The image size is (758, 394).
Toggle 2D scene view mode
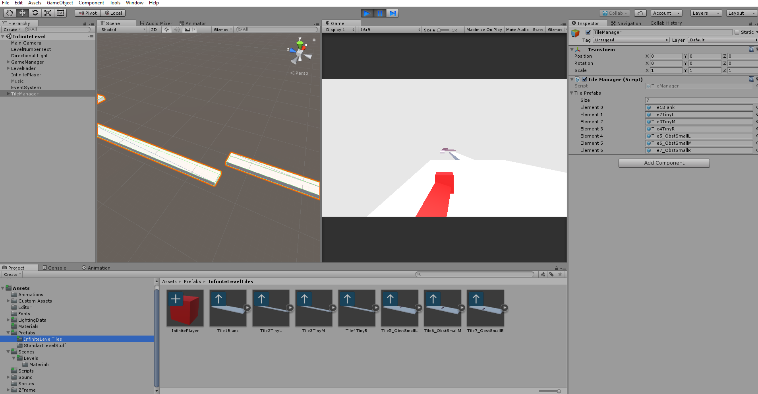(x=154, y=30)
